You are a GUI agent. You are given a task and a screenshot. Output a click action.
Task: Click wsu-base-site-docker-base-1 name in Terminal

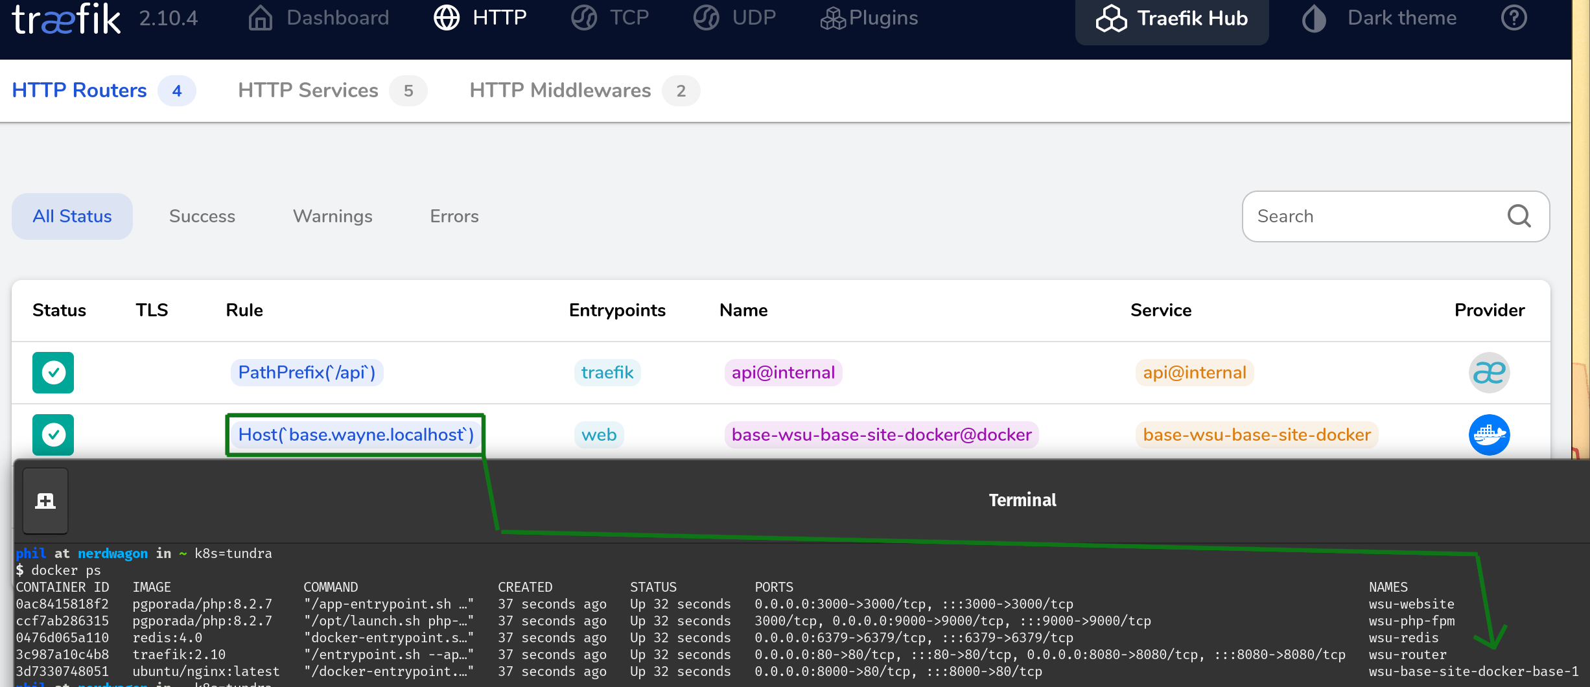pos(1473,671)
